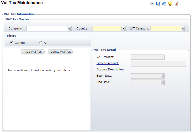Click the Delete VAT Tax button
This screenshot has width=193, height=133.
(60, 52)
